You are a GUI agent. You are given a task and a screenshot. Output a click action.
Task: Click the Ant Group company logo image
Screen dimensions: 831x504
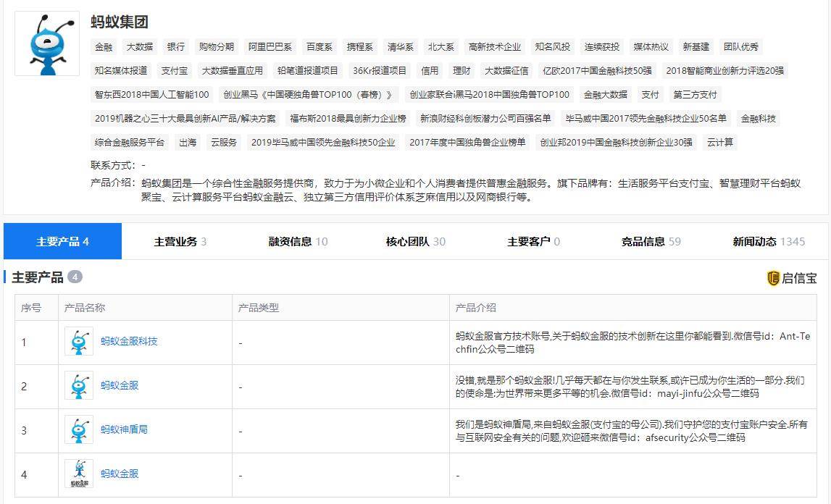click(46, 43)
